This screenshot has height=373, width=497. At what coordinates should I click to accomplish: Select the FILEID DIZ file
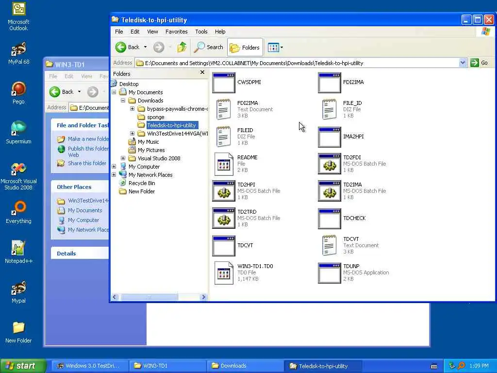pyautogui.click(x=235, y=136)
